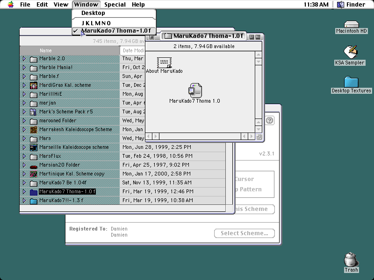Select the MaruKado7 Be 1.04f name
Image resolution: width=374 pixels, height=280 pixels.
[x=63, y=182]
